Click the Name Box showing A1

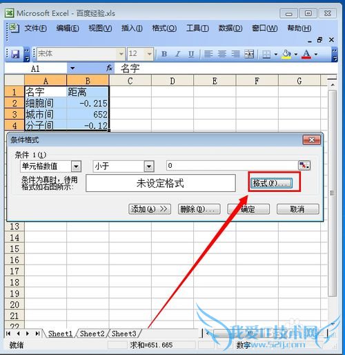[x=36, y=68]
